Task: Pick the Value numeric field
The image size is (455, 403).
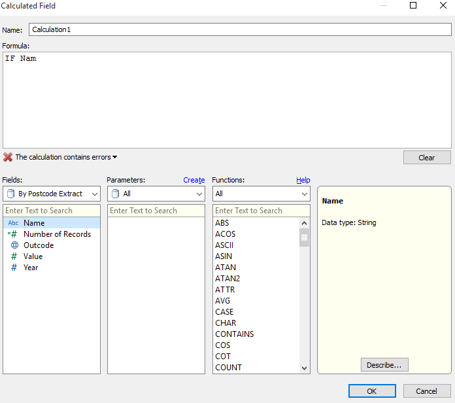Action: point(33,256)
